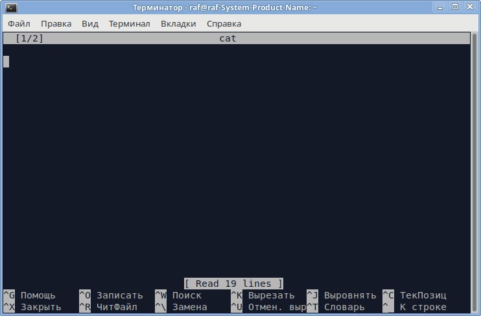481x316 pixels.
Task: Click the ^J Выровнять shortcut
Action: point(342,295)
